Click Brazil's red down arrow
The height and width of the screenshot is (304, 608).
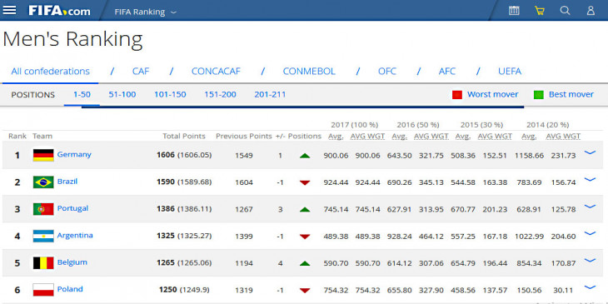tap(305, 182)
